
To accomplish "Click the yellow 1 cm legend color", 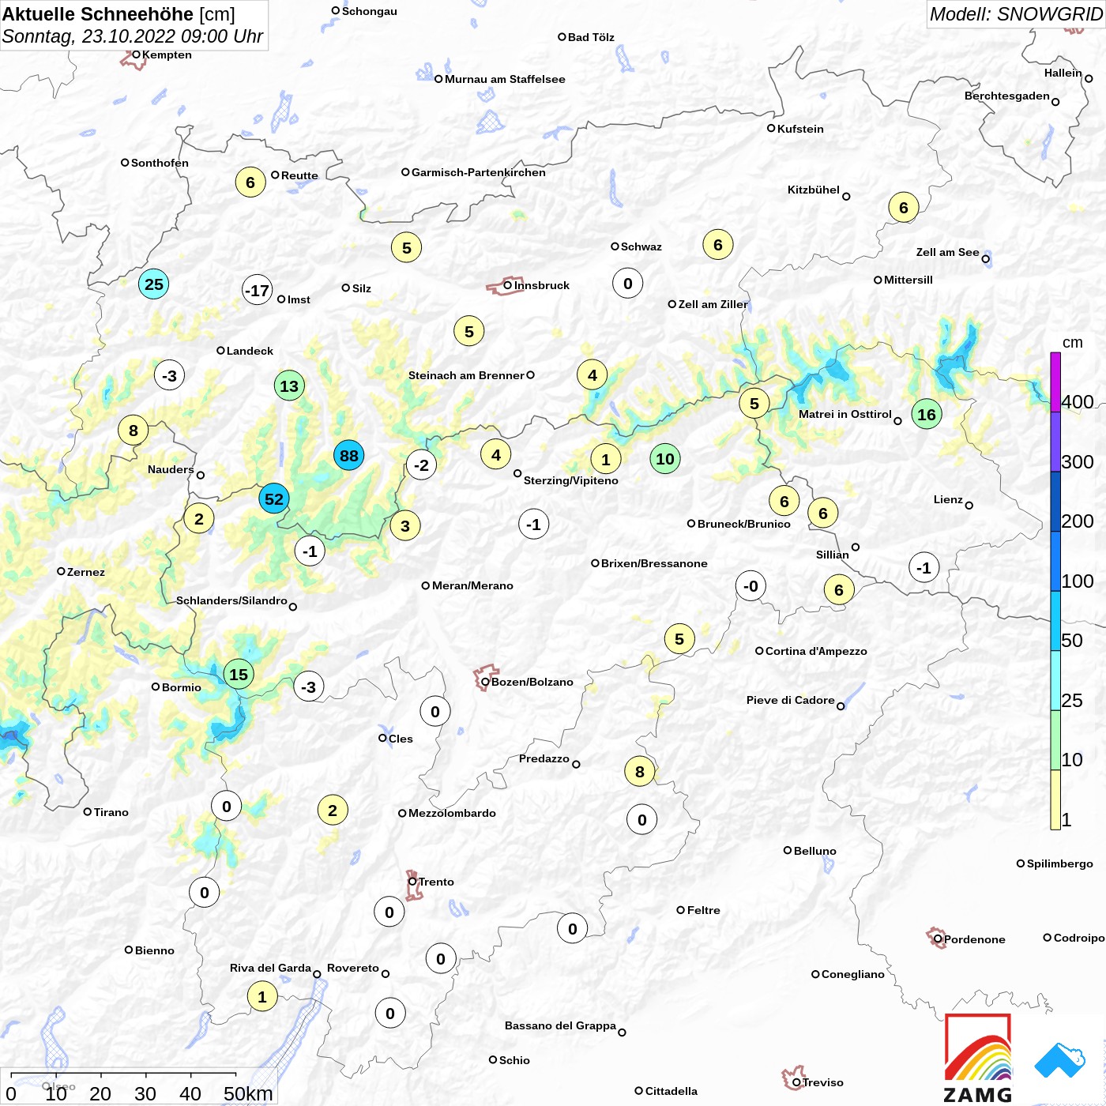I will coord(1055,799).
